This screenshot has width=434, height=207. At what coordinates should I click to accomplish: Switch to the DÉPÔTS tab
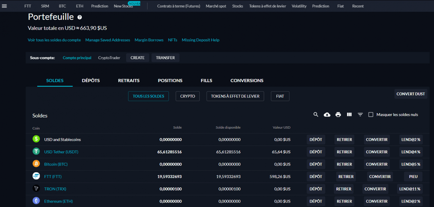pos(91,81)
